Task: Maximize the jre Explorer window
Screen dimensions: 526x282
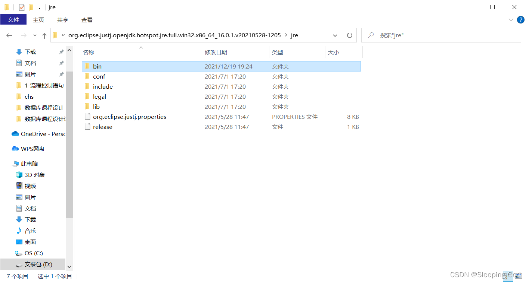Action: point(492,7)
